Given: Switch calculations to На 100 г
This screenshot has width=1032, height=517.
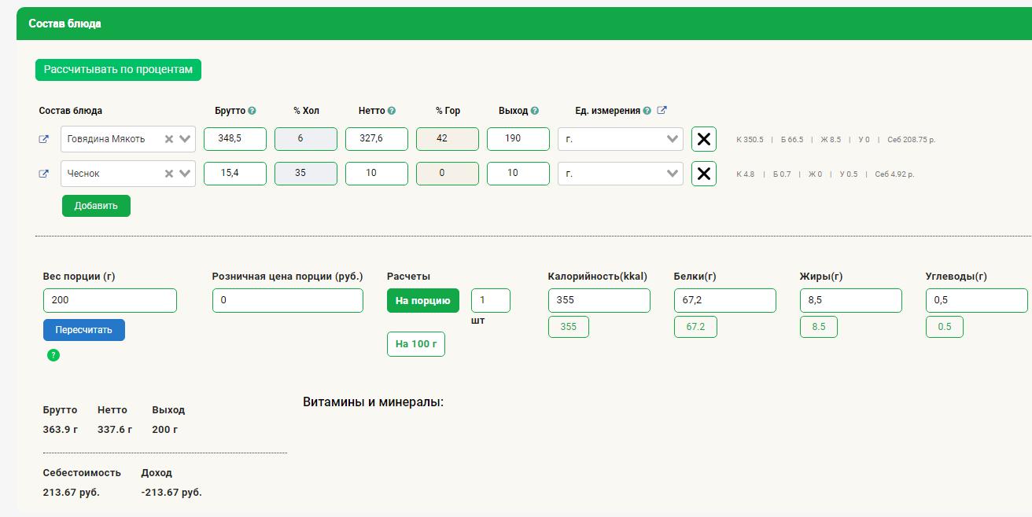Looking at the screenshot, I should (416, 344).
